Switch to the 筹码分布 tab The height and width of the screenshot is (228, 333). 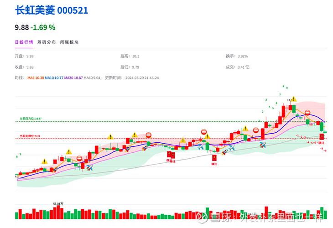(x=47, y=42)
